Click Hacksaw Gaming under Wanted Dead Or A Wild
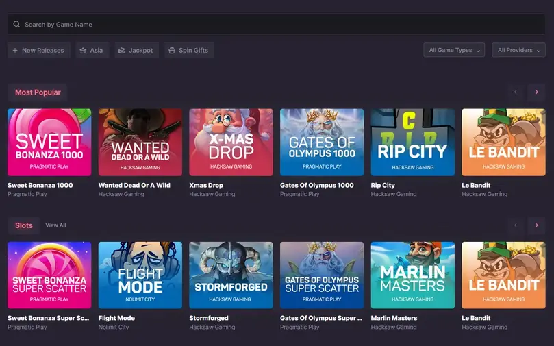 tap(121, 194)
